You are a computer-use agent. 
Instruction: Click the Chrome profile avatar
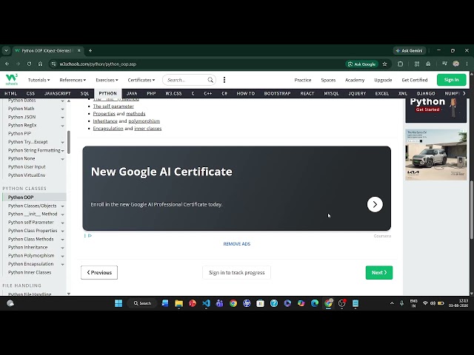pyautogui.click(x=456, y=64)
